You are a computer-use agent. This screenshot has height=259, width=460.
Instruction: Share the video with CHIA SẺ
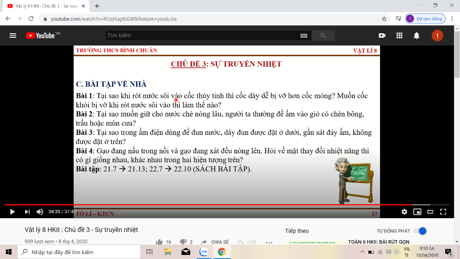(x=215, y=242)
